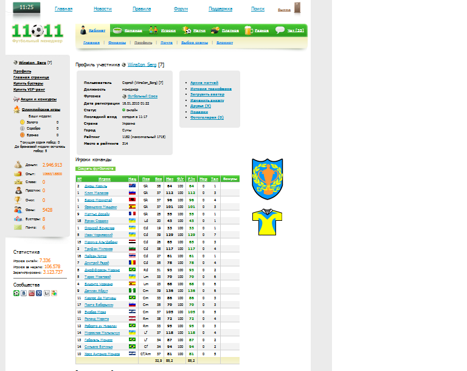This screenshot has width=467, height=371.
Task: Sort the players table by Мас column
Action: [x=170, y=179]
